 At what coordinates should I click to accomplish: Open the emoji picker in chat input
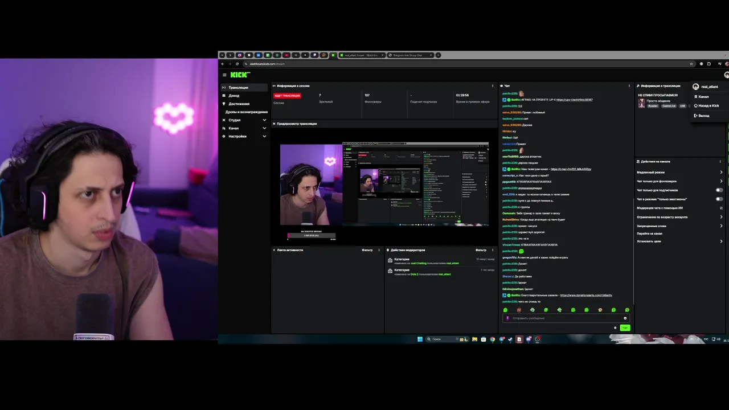pyautogui.click(x=625, y=318)
